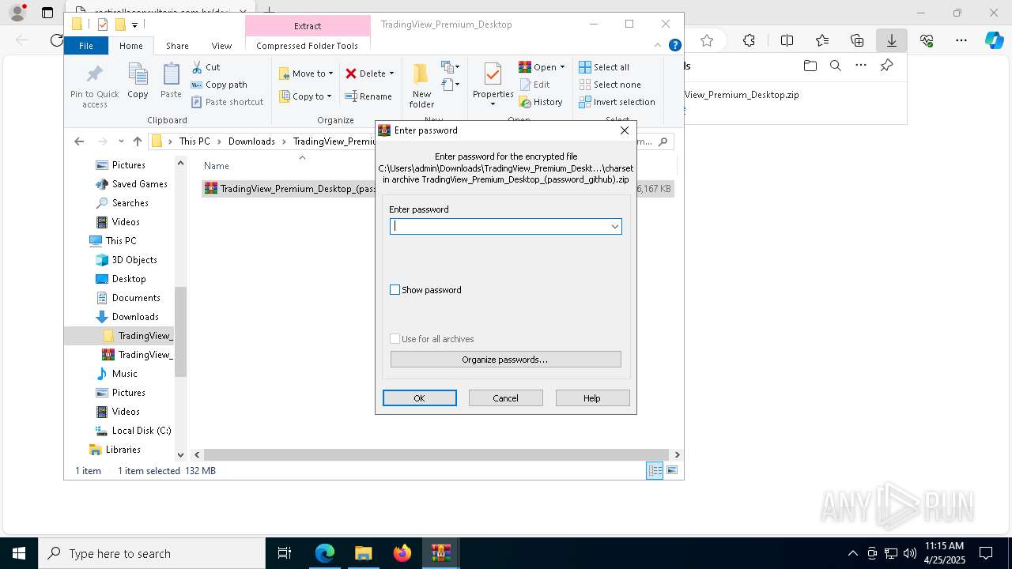This screenshot has width=1012, height=569.
Task: Open the password history dropdown
Action: click(614, 227)
